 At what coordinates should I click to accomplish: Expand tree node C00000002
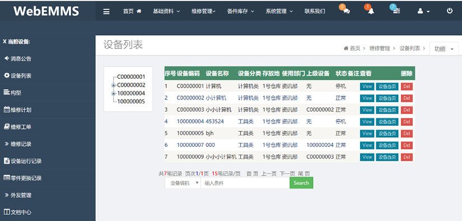coord(114,85)
